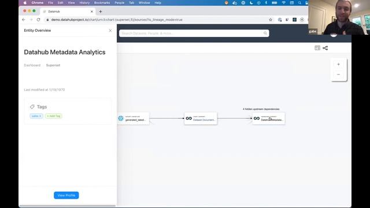370x208 pixels.
Task: Open the Tab menu
Action: coord(132,3)
